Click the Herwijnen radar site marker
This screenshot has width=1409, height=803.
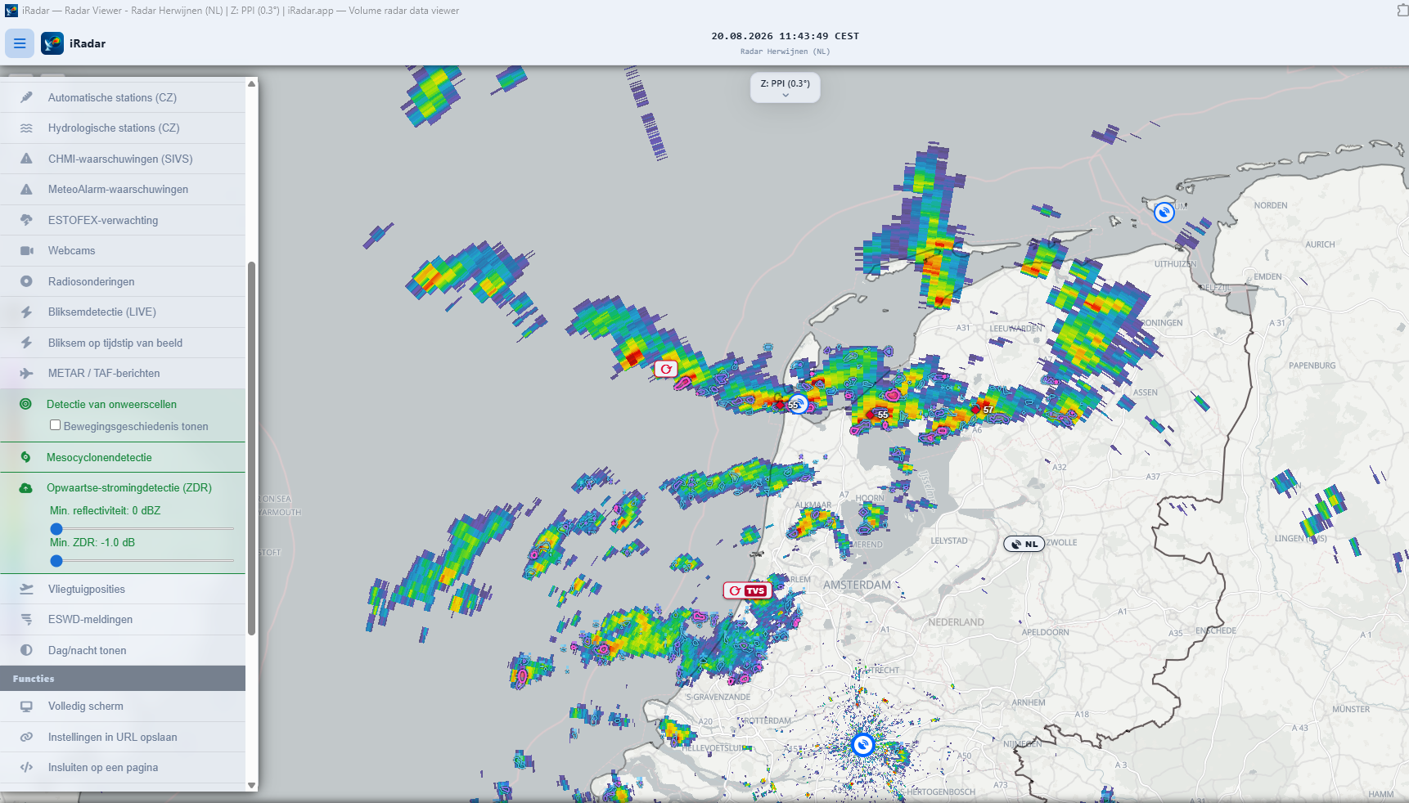[x=862, y=745]
